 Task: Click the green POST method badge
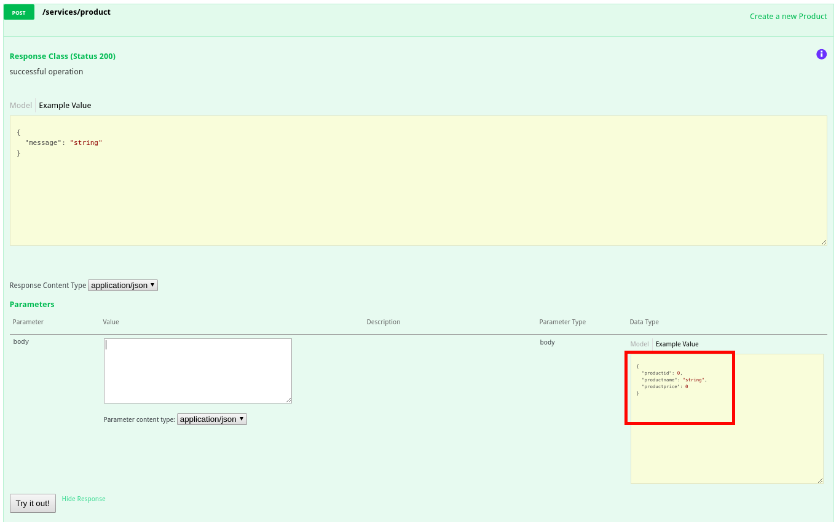tap(19, 12)
